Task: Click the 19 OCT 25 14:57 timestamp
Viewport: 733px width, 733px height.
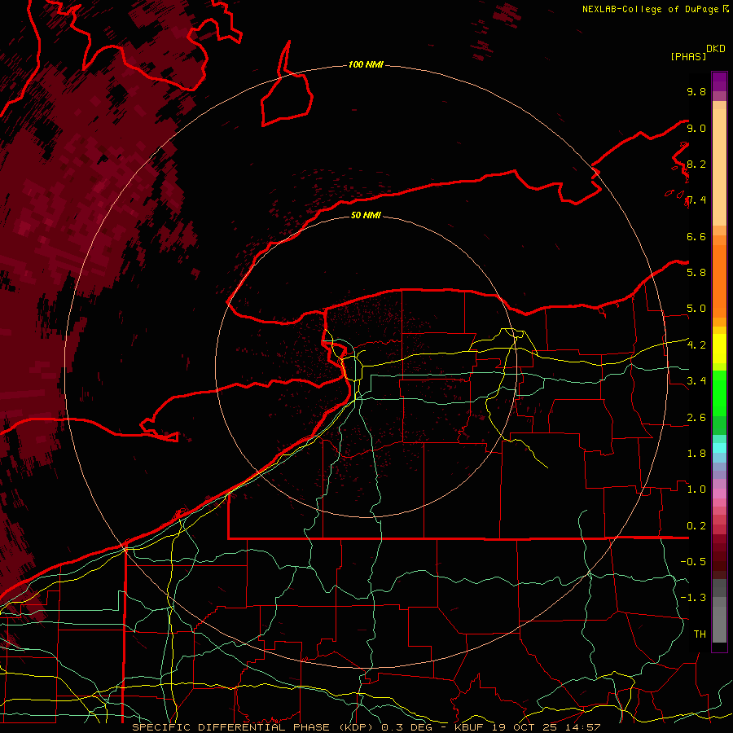Action: [546, 727]
